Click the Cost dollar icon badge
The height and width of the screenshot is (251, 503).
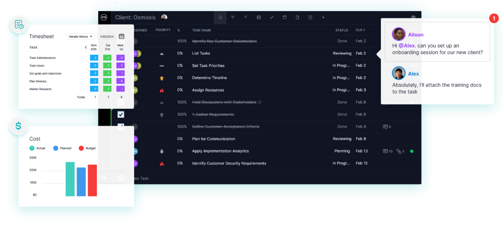point(19,126)
